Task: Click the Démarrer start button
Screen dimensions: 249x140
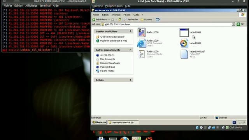Action: [x=99, y=122]
